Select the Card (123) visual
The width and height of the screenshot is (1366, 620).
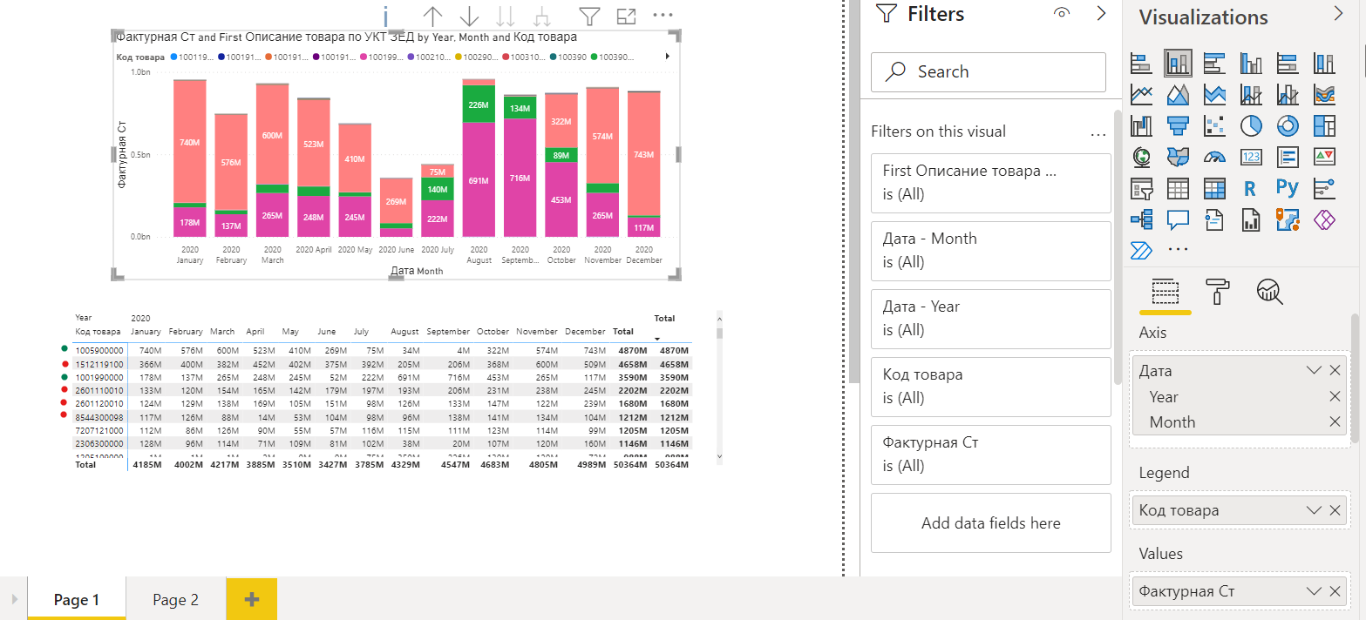1251,157
